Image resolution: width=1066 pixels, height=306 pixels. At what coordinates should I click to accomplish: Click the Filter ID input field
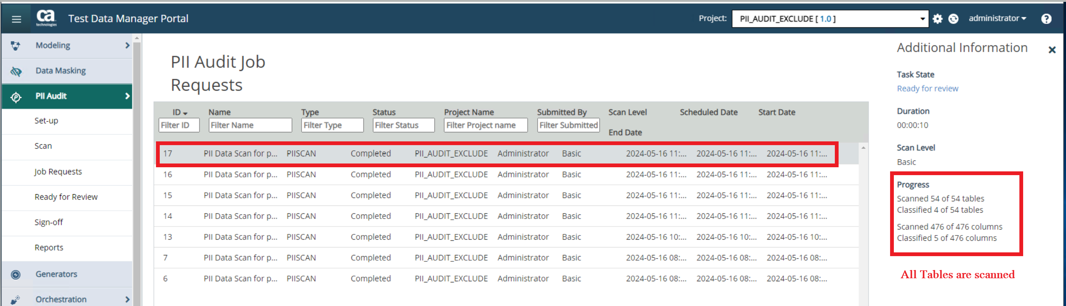(179, 125)
